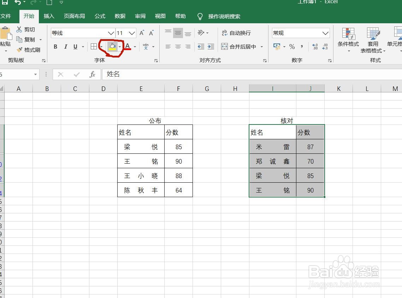
Task: Select the Format Painter brush
Action: coord(19,50)
